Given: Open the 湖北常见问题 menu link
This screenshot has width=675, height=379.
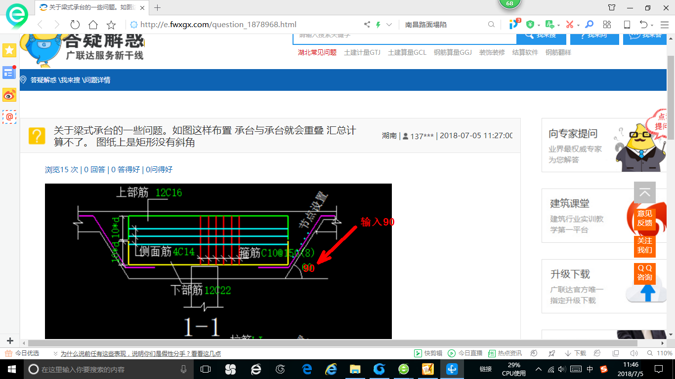Looking at the screenshot, I should 317,52.
